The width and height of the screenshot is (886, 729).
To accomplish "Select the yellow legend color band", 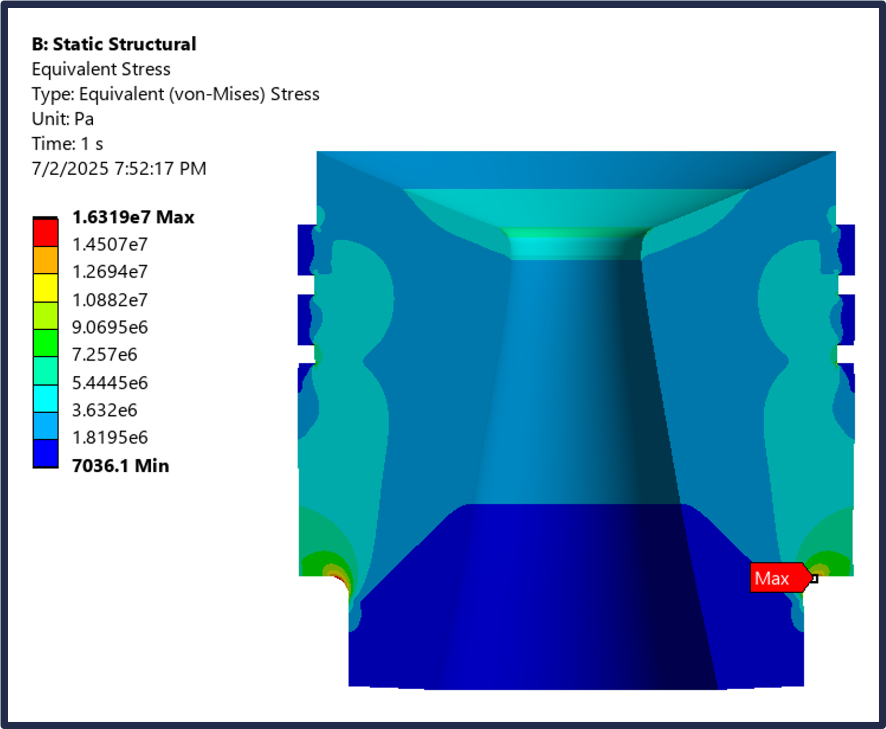I will tap(46, 288).
